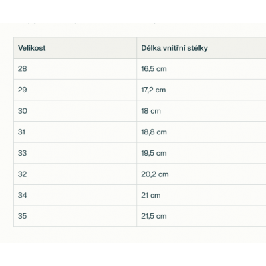This screenshot has width=266, height=266.
Task: Click the 16,5 cm insole length
Action: [x=154, y=69]
